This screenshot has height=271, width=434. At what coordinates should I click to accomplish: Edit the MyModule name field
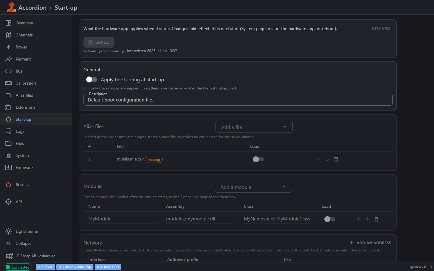(122, 219)
